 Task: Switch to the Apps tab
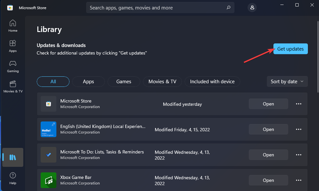click(88, 81)
